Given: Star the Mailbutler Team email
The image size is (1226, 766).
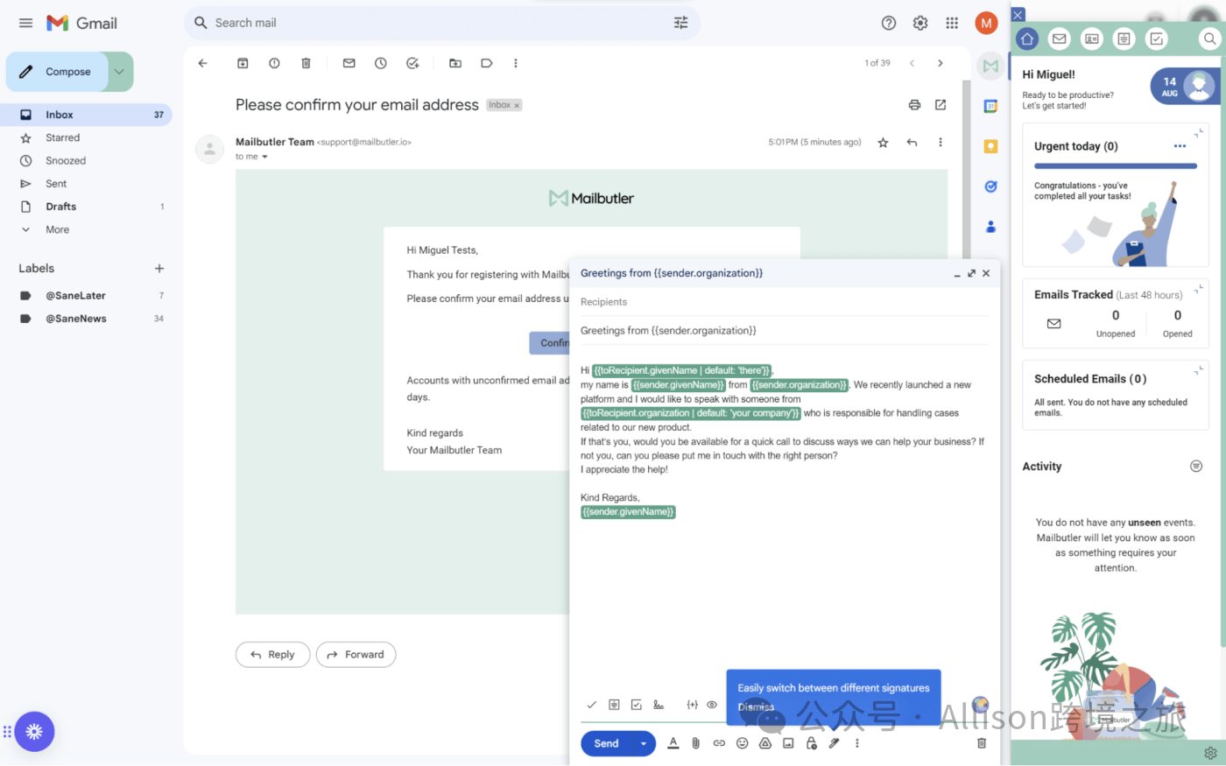Looking at the screenshot, I should pyautogui.click(x=883, y=143).
